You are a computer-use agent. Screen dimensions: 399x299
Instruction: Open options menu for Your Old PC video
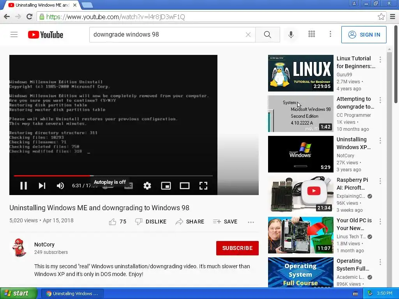pos(380,222)
